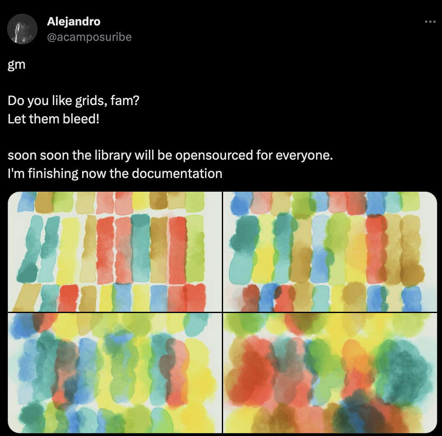View the top-right watercolor grid image
Viewport: 442px width, 436px height.
pyautogui.click(x=330, y=251)
